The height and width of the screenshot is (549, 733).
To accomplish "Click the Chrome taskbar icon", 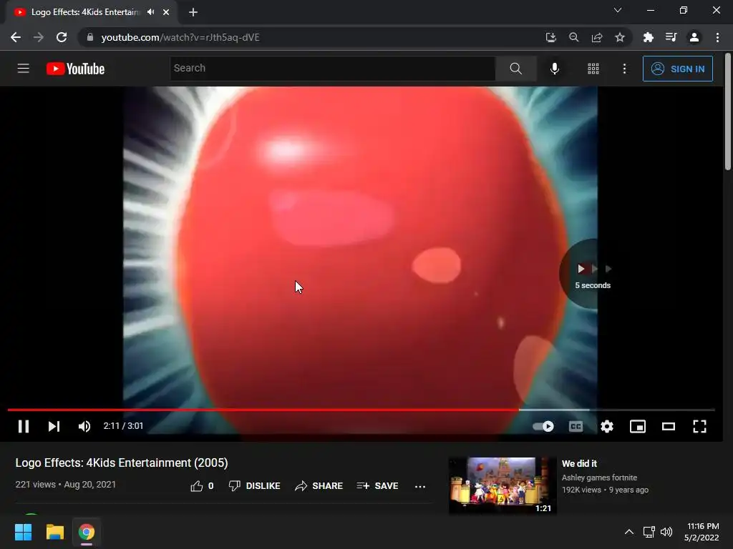I will point(87,532).
